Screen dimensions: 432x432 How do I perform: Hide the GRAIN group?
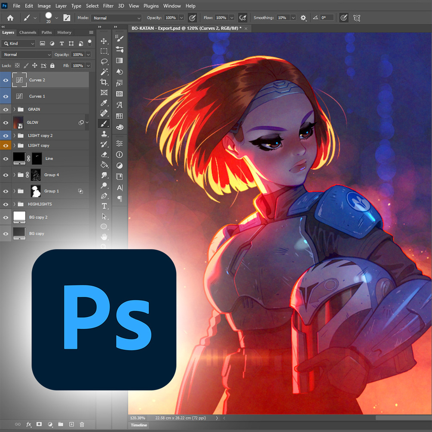[x=6, y=109]
